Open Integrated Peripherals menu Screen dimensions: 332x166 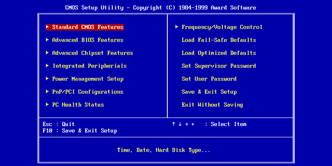click(90, 66)
